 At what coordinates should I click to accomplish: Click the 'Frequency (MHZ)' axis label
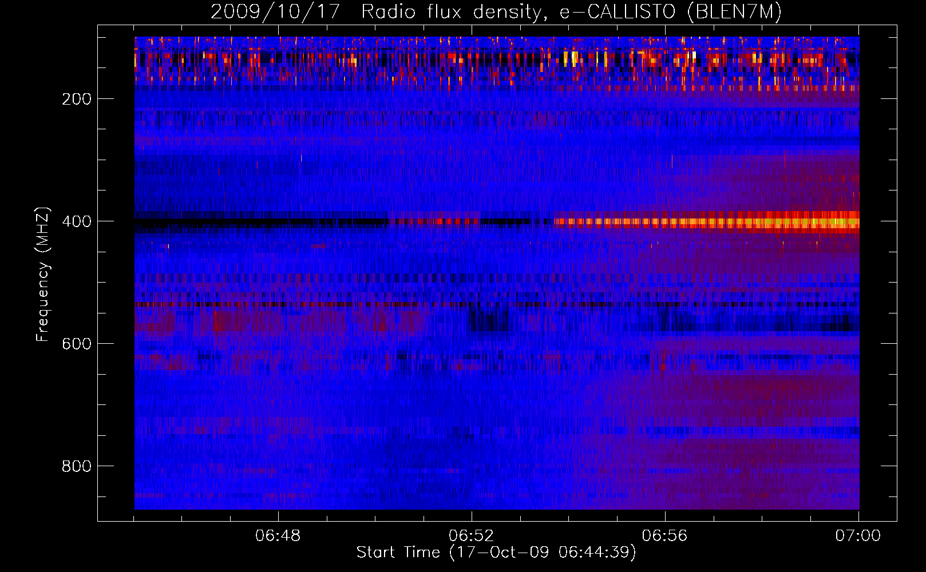[x=43, y=274]
